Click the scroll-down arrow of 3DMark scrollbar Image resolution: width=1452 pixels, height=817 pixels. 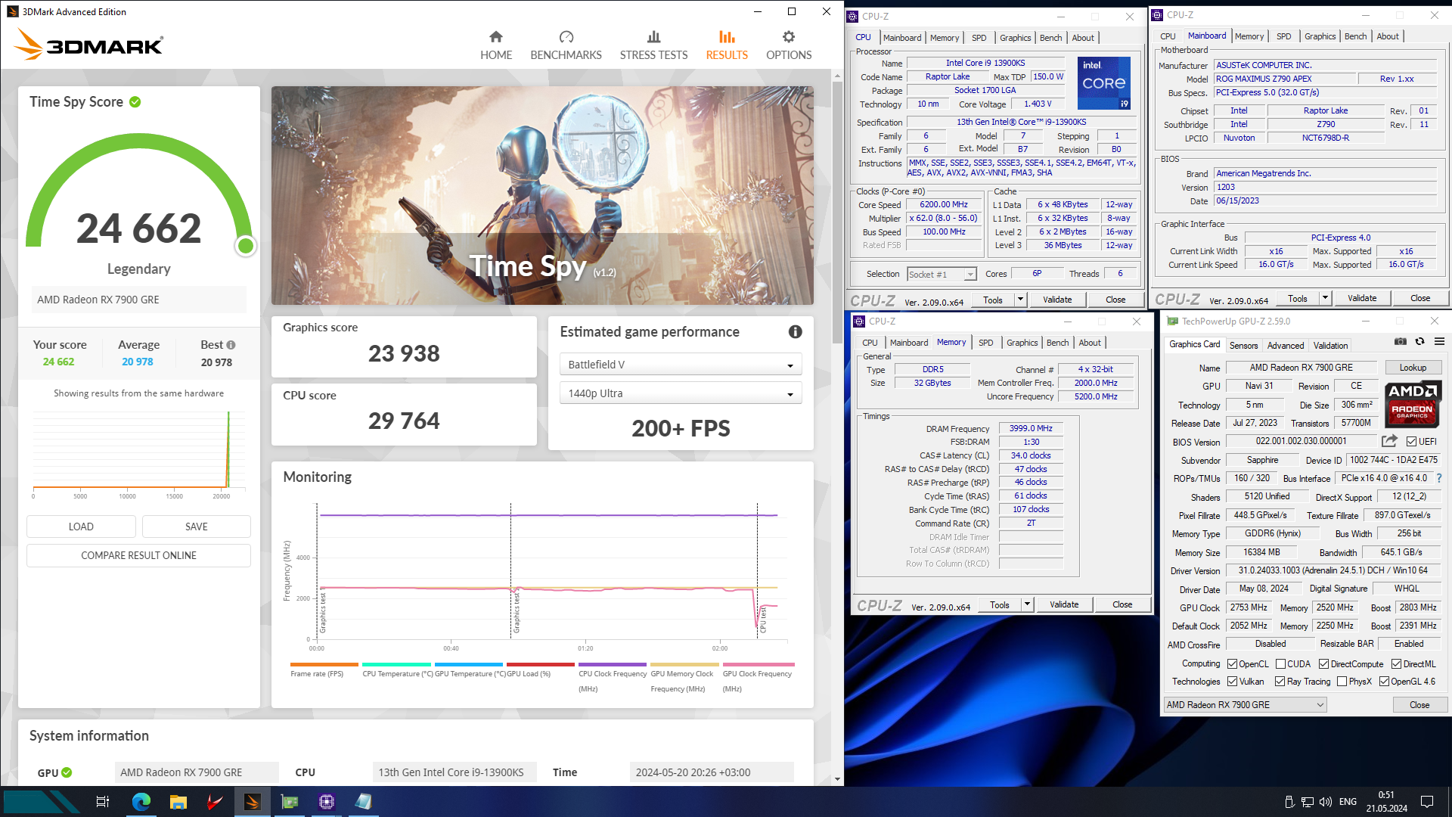(836, 779)
